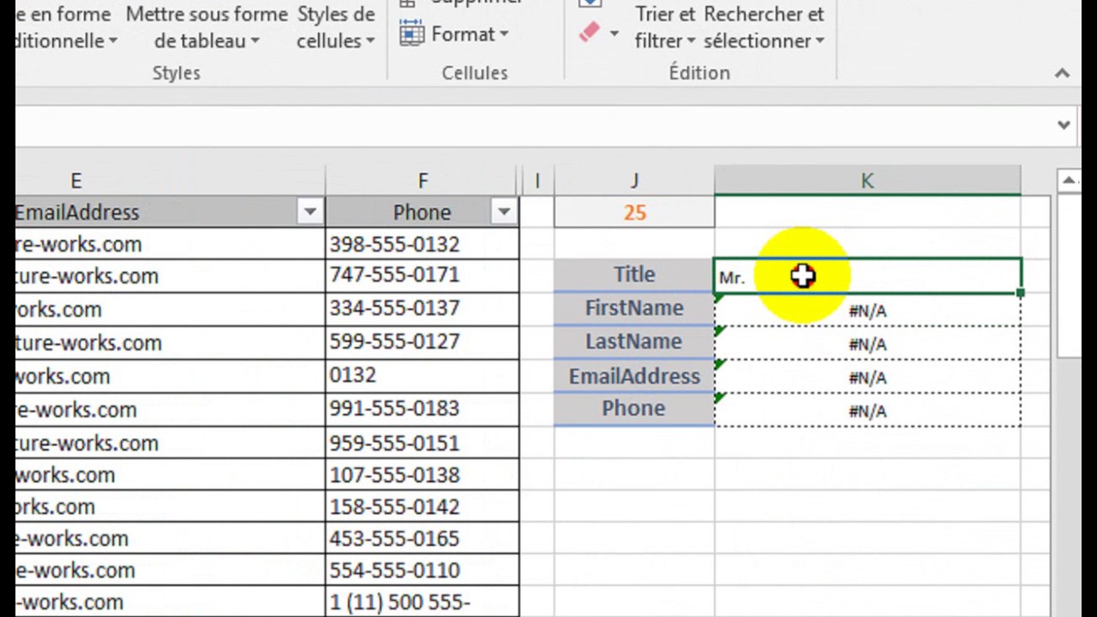
Task: Open Rechercher et sélectionner menu
Action: (x=764, y=27)
